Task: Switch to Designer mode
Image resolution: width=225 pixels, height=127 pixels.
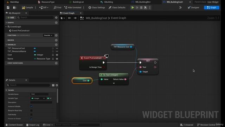Action: (x=193, y=7)
